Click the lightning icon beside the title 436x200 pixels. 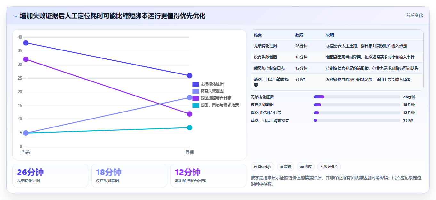pos(15,16)
